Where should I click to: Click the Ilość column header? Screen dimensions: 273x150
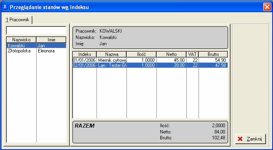coord(141,54)
